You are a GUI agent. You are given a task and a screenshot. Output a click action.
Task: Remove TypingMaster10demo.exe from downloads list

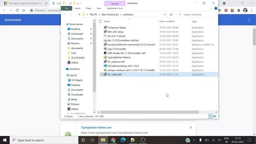pyautogui.click(x=191, y=128)
